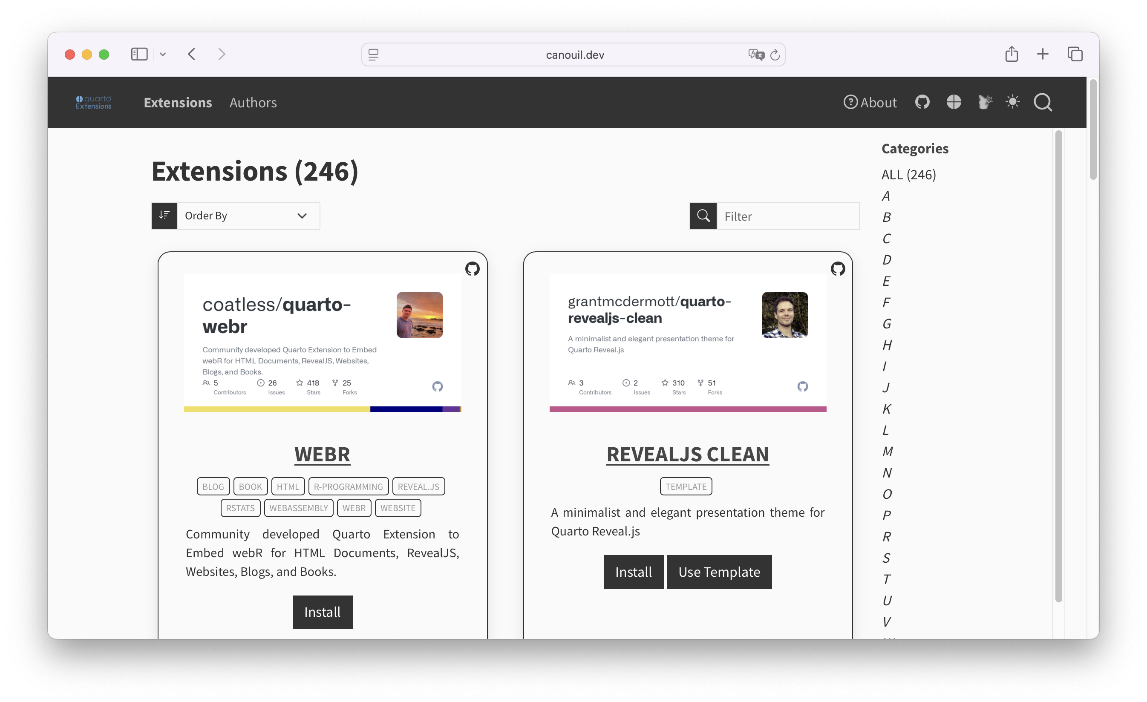Open the GitHub icon in the navbar
The width and height of the screenshot is (1147, 702).
tap(922, 102)
